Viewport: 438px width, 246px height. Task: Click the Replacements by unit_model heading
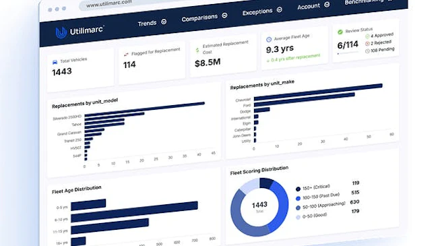[85, 103]
